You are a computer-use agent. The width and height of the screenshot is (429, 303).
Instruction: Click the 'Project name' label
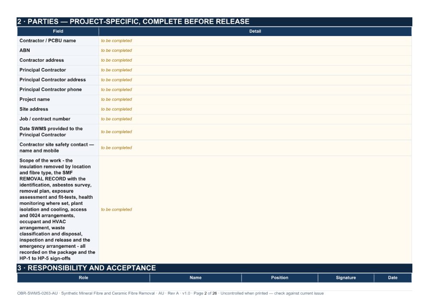click(x=34, y=99)
